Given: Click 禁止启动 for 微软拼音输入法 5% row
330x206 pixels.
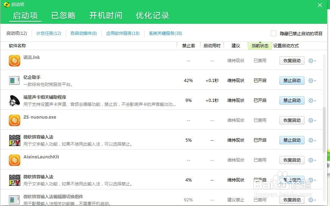Looking at the screenshot, I should 292,140.
